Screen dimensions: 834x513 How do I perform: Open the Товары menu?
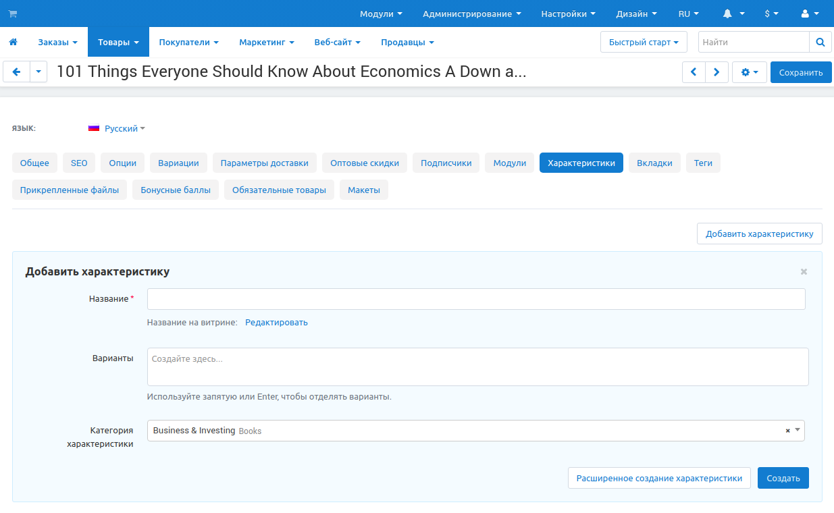coord(118,42)
